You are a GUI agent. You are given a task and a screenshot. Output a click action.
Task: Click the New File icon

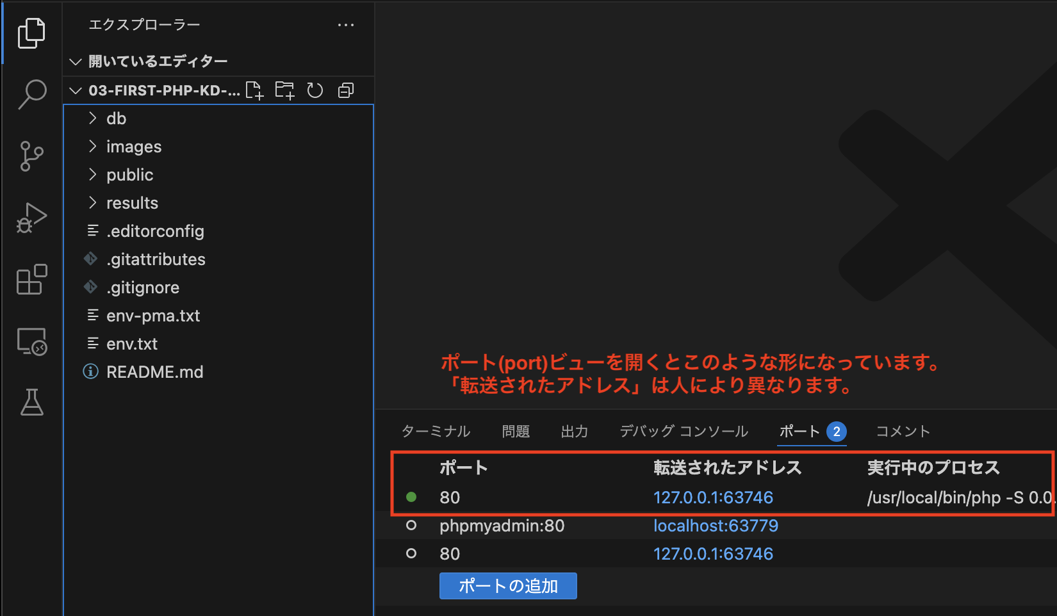point(254,90)
